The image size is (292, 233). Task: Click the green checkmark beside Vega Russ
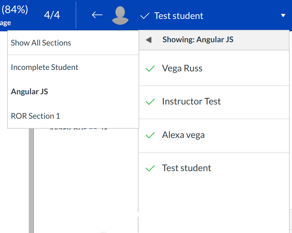pyautogui.click(x=150, y=68)
